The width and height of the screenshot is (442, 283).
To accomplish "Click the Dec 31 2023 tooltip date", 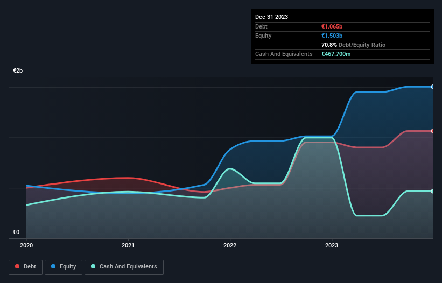I will [271, 17].
